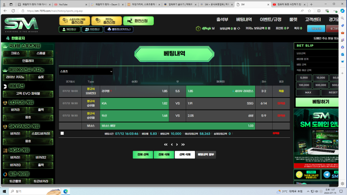This screenshot has height=195, width=347.
Task: Open the 스포츠 category dropdown
Action: [86, 71]
